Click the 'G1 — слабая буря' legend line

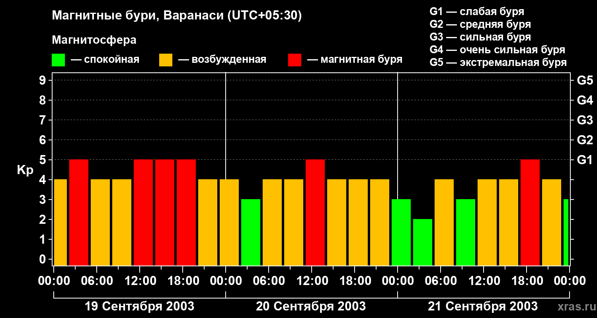click(x=477, y=12)
